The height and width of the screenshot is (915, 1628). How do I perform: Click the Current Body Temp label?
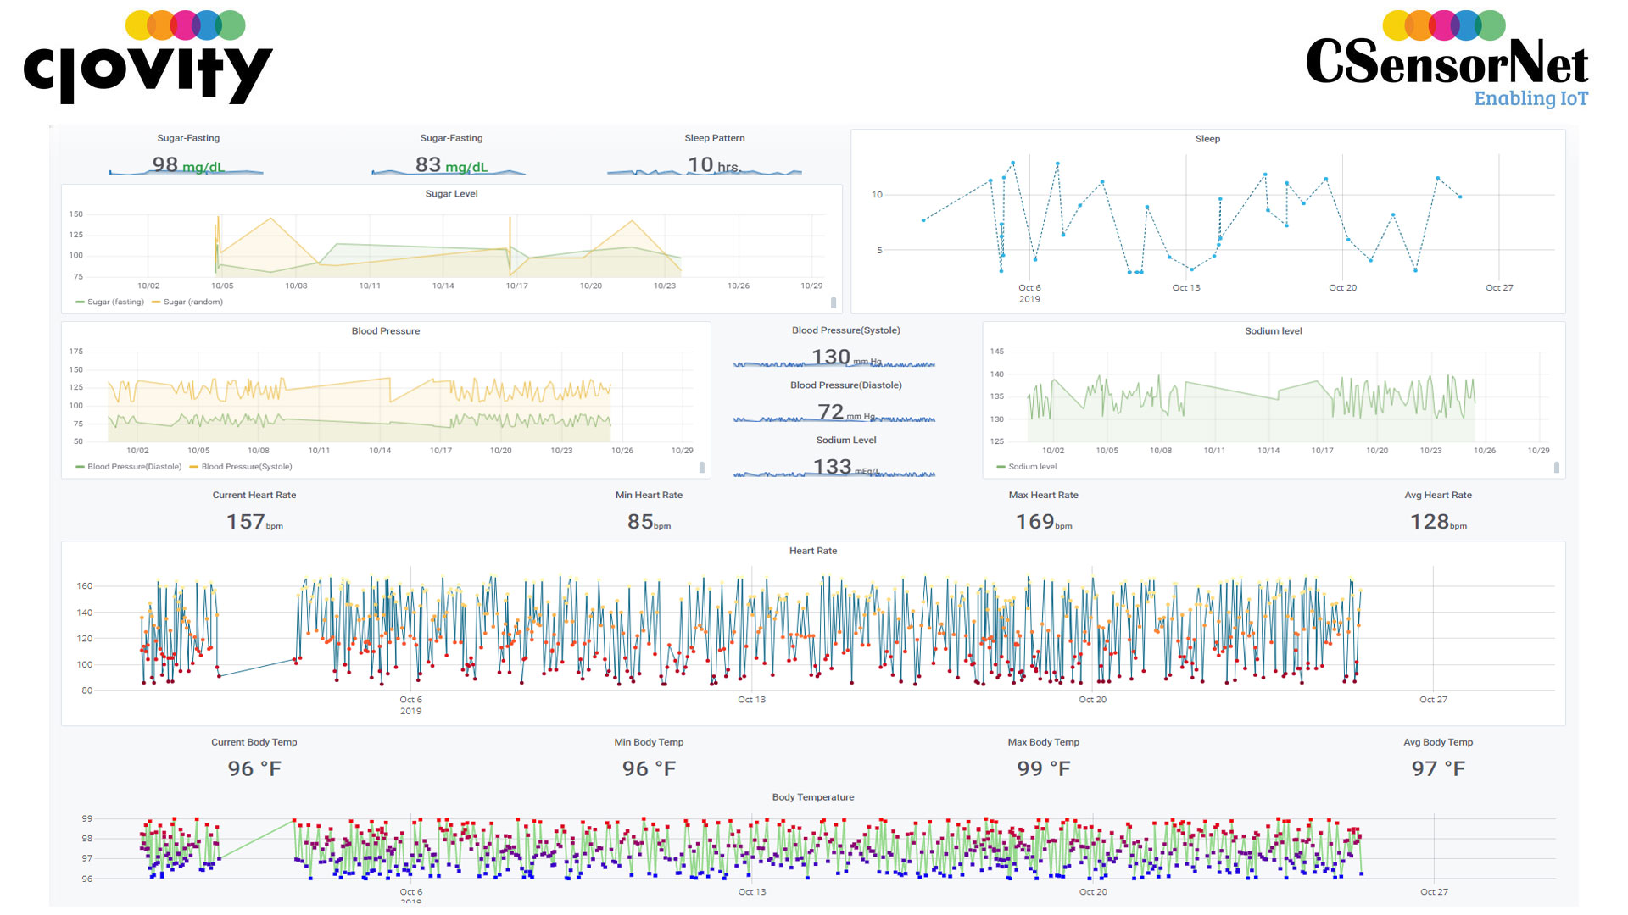(x=254, y=742)
